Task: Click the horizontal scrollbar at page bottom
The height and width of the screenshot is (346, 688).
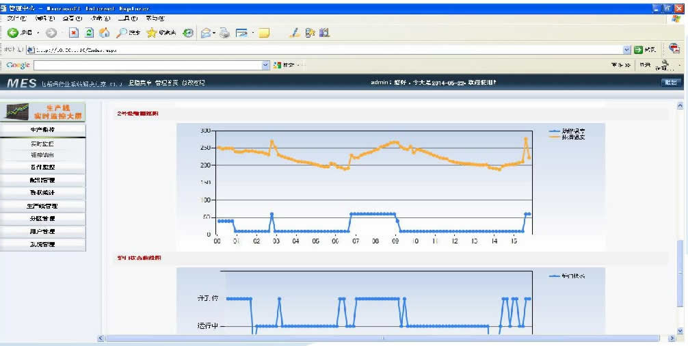Action: [x=383, y=338]
